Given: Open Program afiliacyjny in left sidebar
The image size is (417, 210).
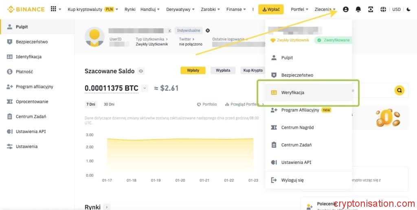Looking at the screenshot, I should pos(37,87).
